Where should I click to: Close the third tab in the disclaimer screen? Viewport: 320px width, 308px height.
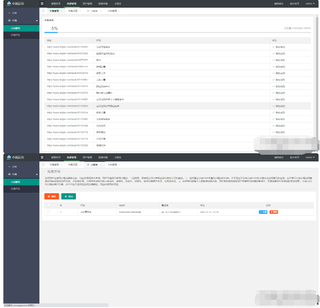(101, 165)
